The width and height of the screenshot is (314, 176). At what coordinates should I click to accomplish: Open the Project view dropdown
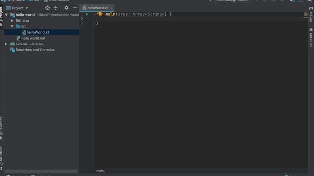pyautogui.click(x=18, y=8)
